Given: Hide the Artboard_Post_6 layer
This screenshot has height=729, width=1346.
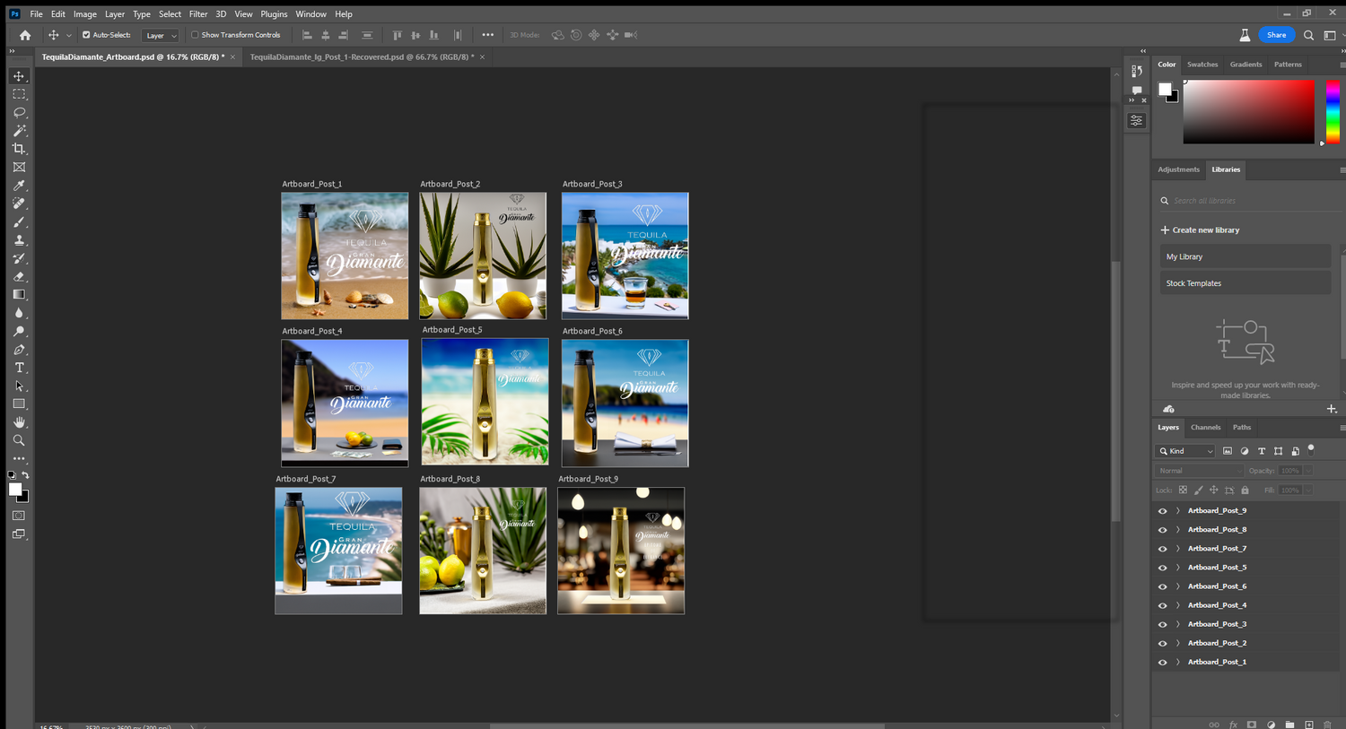Looking at the screenshot, I should pos(1162,586).
